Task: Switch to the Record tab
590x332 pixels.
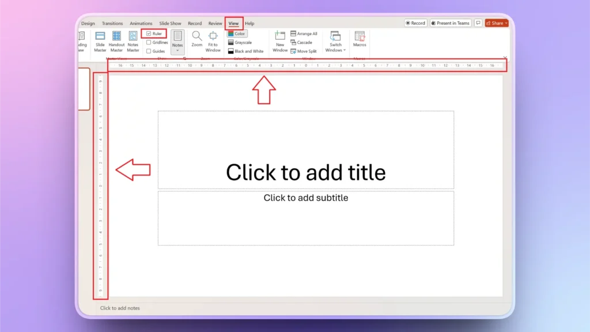Action: pos(195,23)
